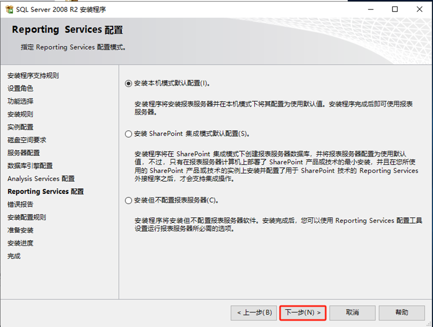Image resolution: width=433 pixels, height=327 pixels.
Task: Click native mode description paragraph text
Action: click(273, 108)
